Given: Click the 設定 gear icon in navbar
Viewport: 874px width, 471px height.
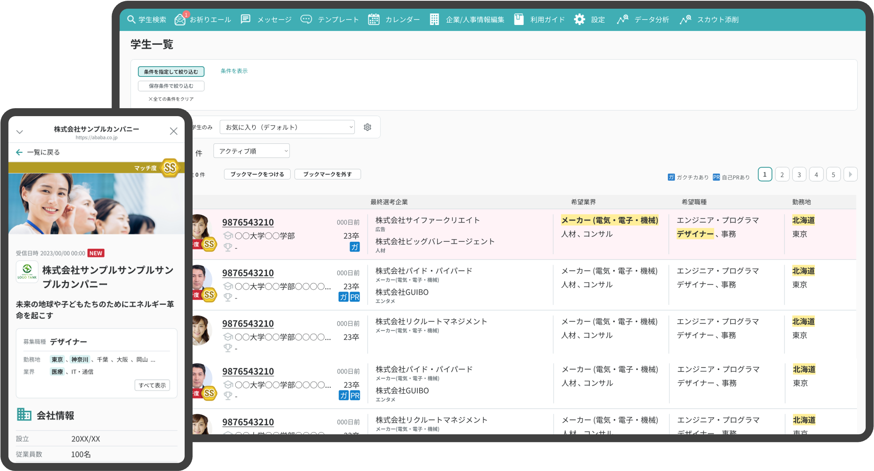Looking at the screenshot, I should [x=579, y=19].
